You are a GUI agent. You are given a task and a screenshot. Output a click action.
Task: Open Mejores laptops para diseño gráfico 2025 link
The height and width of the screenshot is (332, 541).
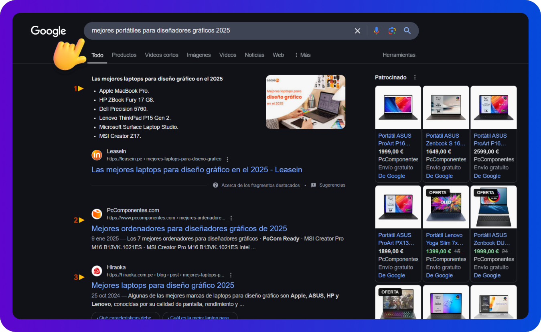coord(163,285)
